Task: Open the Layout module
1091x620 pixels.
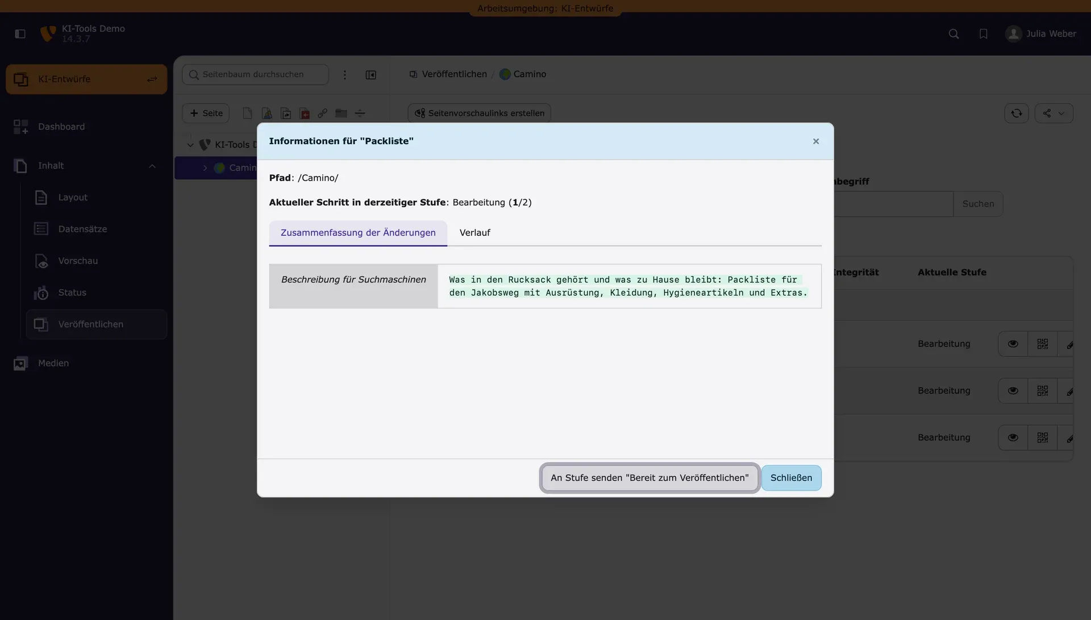Action: click(97, 198)
